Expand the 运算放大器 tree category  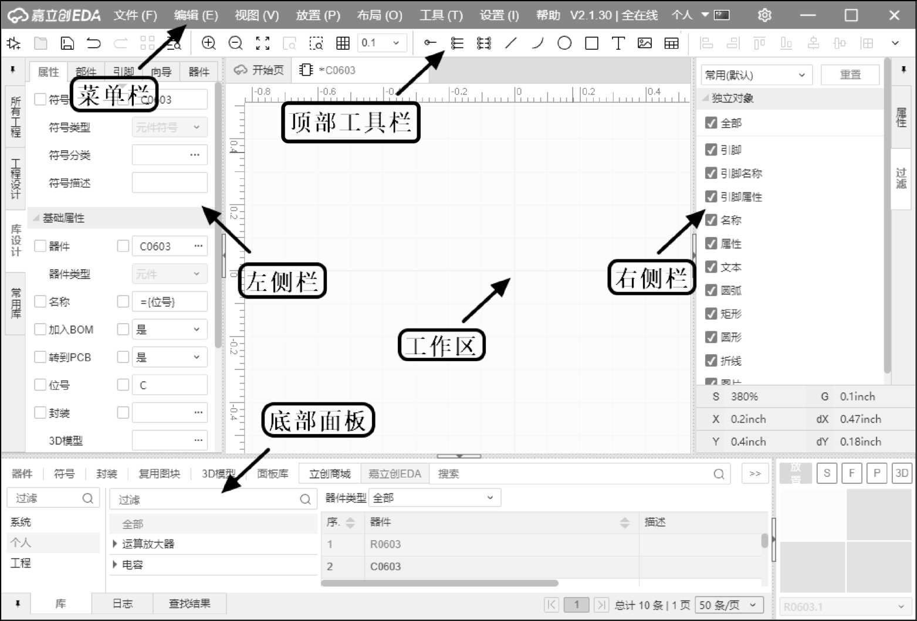[x=115, y=544]
